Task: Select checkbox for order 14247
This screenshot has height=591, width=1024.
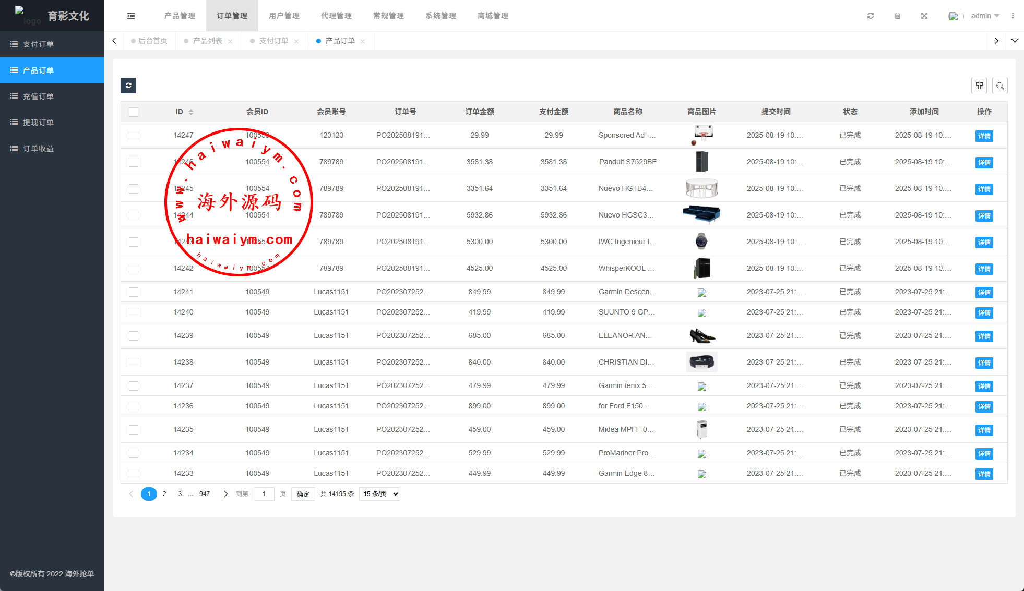Action: pos(134,136)
